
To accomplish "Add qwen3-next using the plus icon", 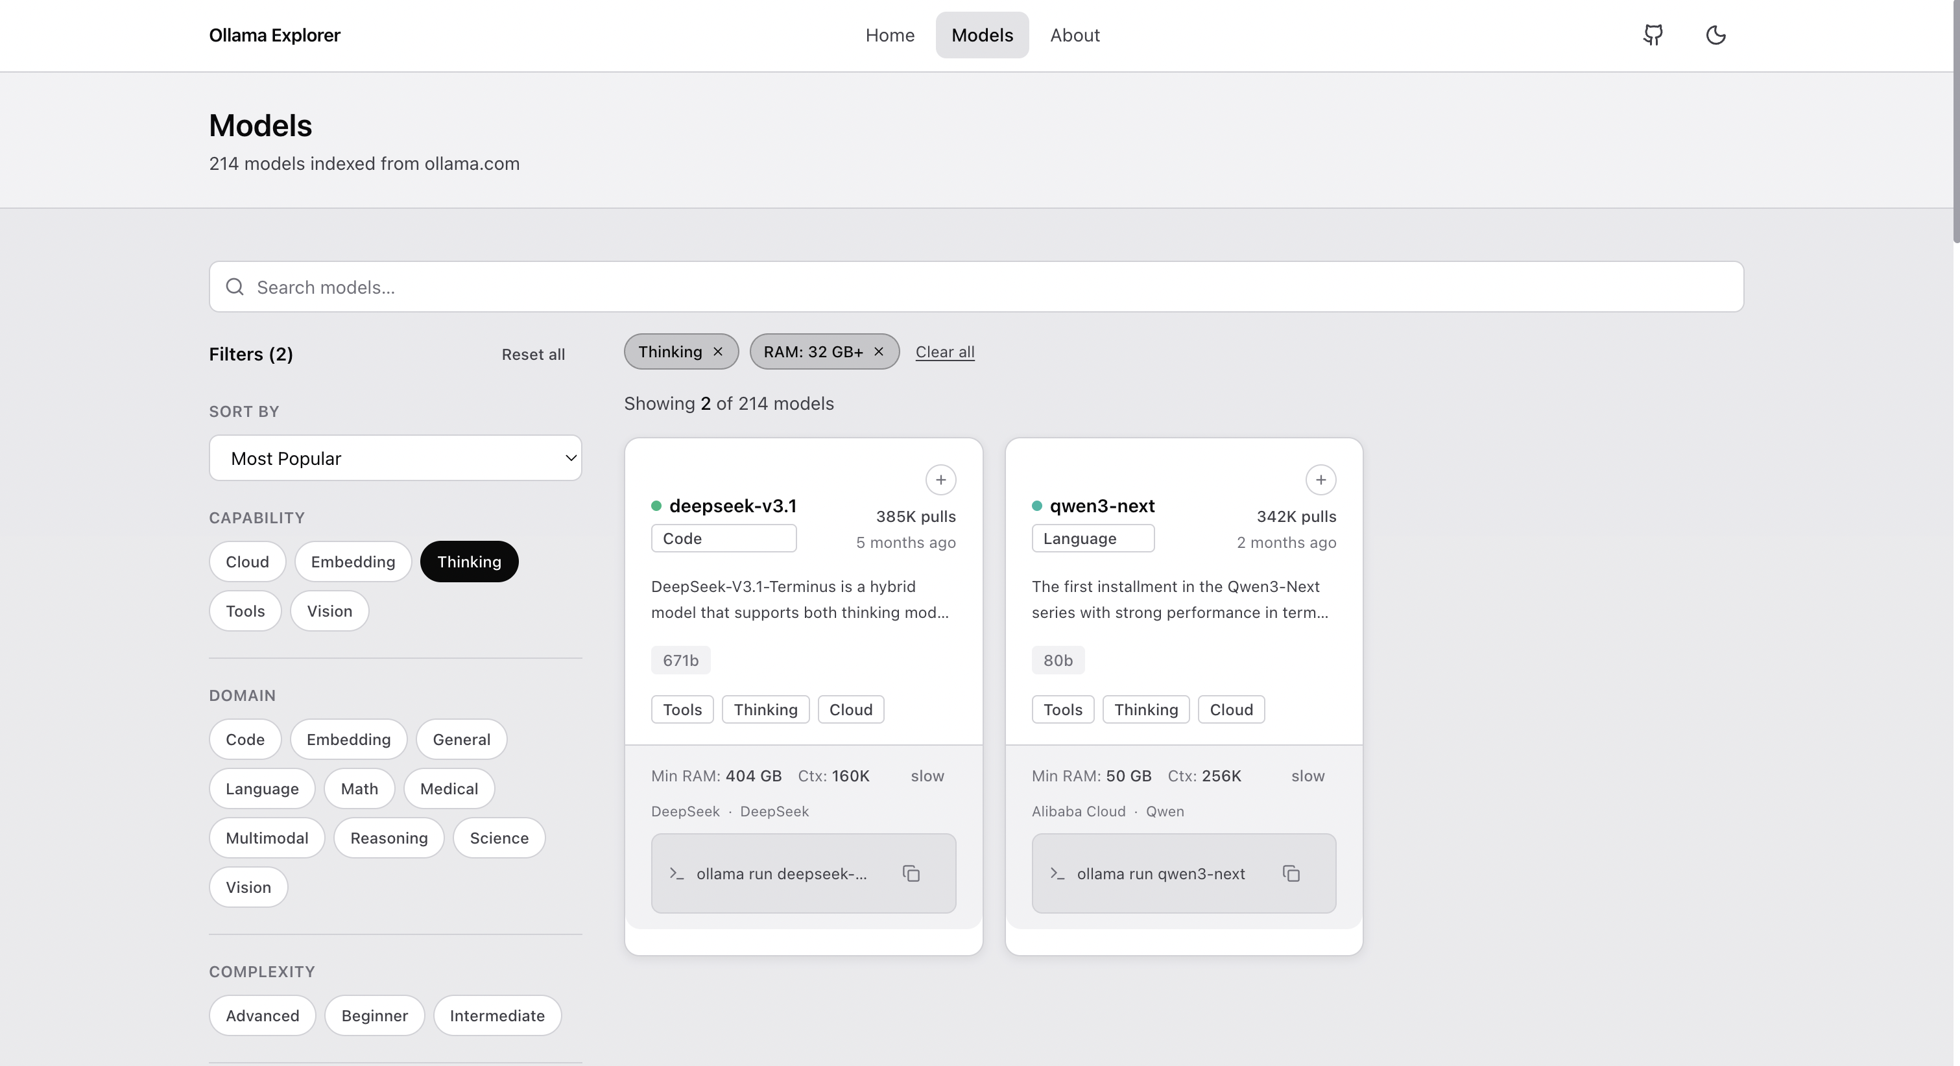I will point(1320,480).
